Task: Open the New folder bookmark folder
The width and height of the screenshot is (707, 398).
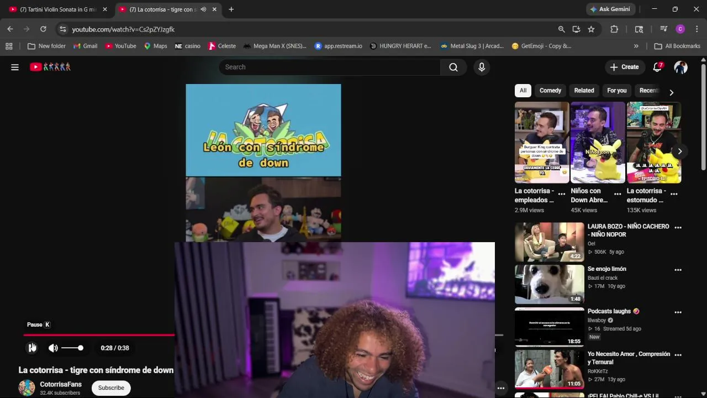Action: (46, 46)
